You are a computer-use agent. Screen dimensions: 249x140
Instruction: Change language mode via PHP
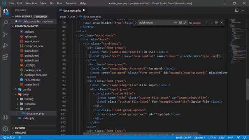coord(230,137)
